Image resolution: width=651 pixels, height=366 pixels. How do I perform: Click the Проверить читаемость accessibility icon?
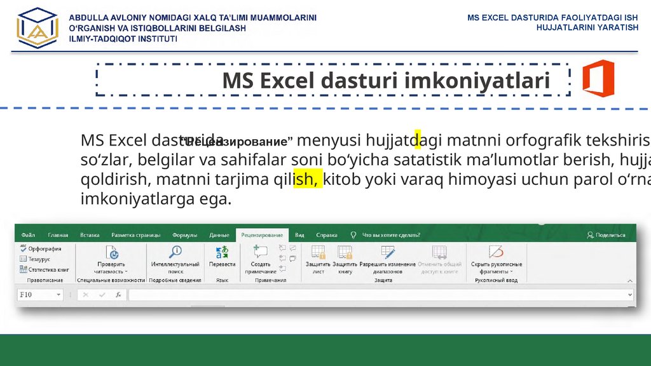(x=111, y=252)
